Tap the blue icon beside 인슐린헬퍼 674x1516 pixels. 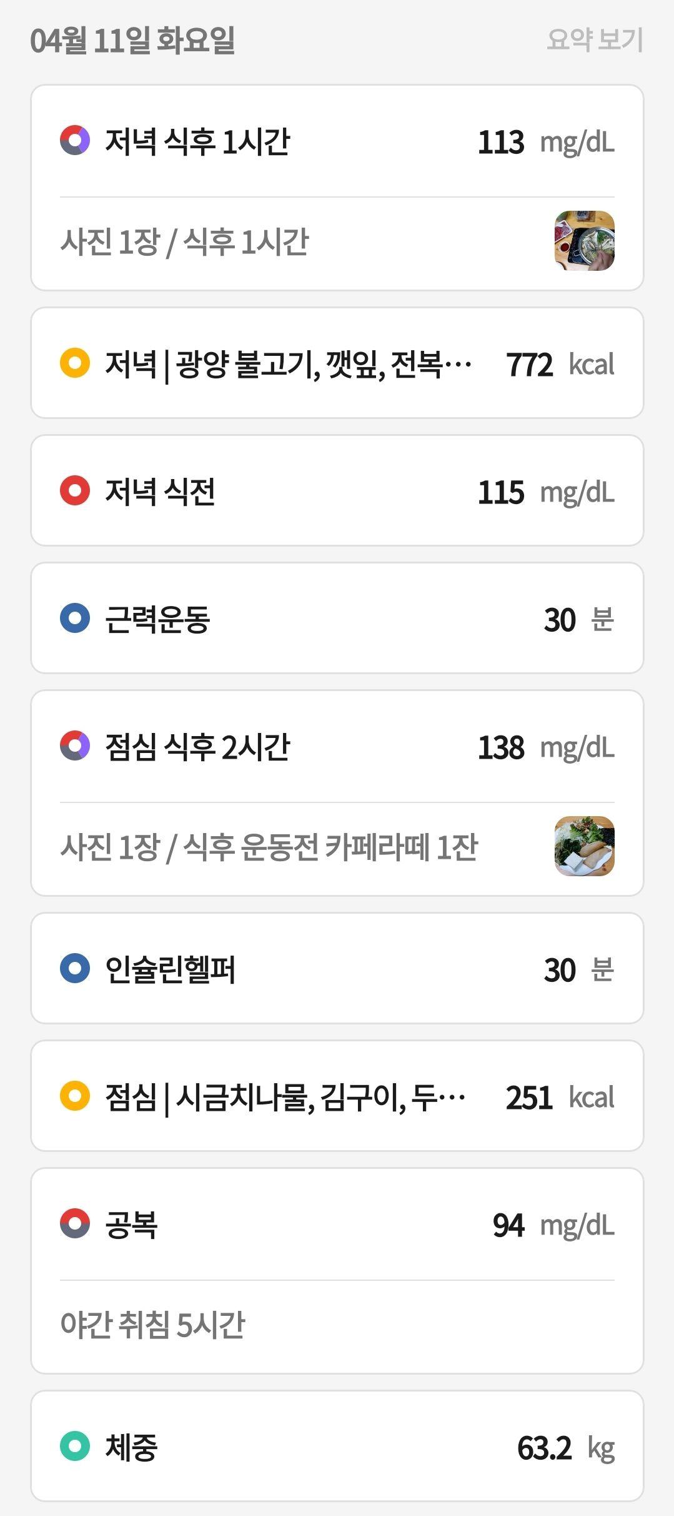(75, 968)
